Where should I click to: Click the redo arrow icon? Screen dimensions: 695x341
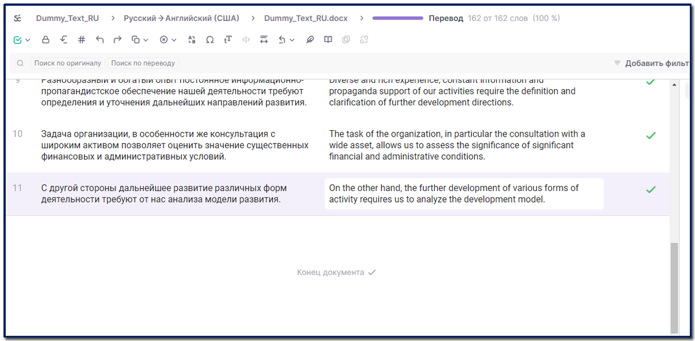[x=118, y=40]
